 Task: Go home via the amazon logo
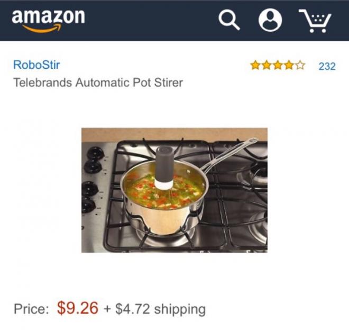point(48,21)
